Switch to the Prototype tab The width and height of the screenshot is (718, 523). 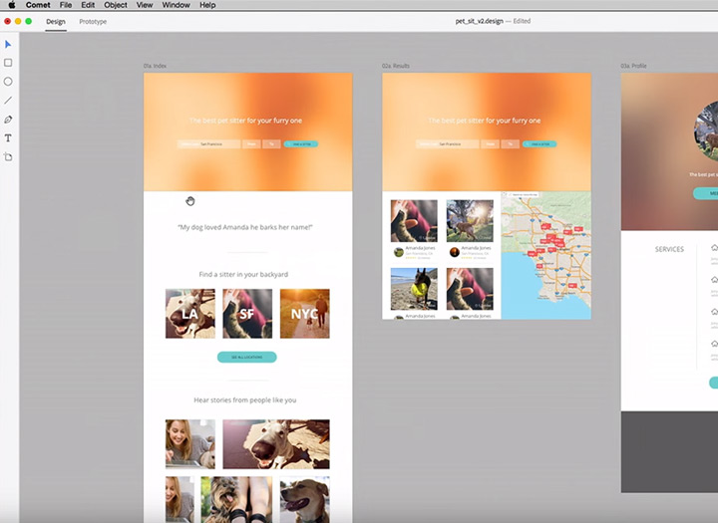click(x=93, y=22)
